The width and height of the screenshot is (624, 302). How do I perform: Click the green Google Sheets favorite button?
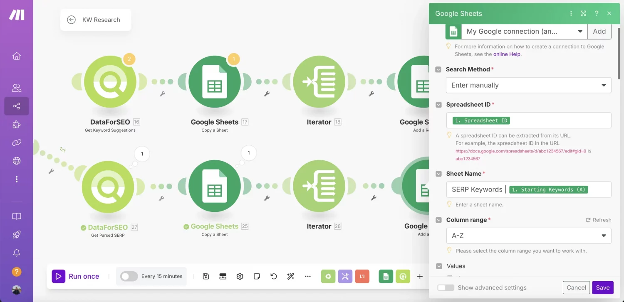(x=386, y=276)
